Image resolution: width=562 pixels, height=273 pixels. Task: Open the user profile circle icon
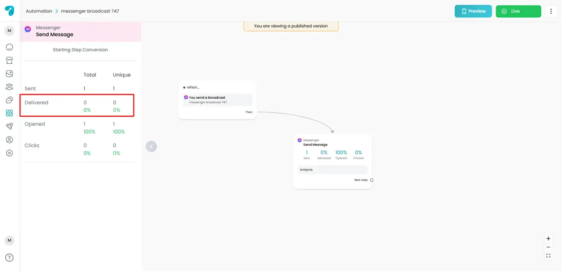[10, 140]
